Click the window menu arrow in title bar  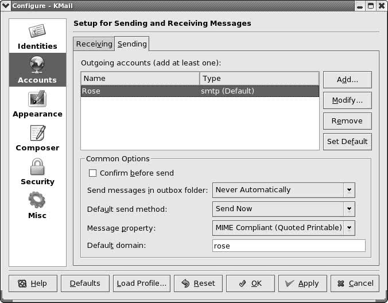[x=5, y=5]
